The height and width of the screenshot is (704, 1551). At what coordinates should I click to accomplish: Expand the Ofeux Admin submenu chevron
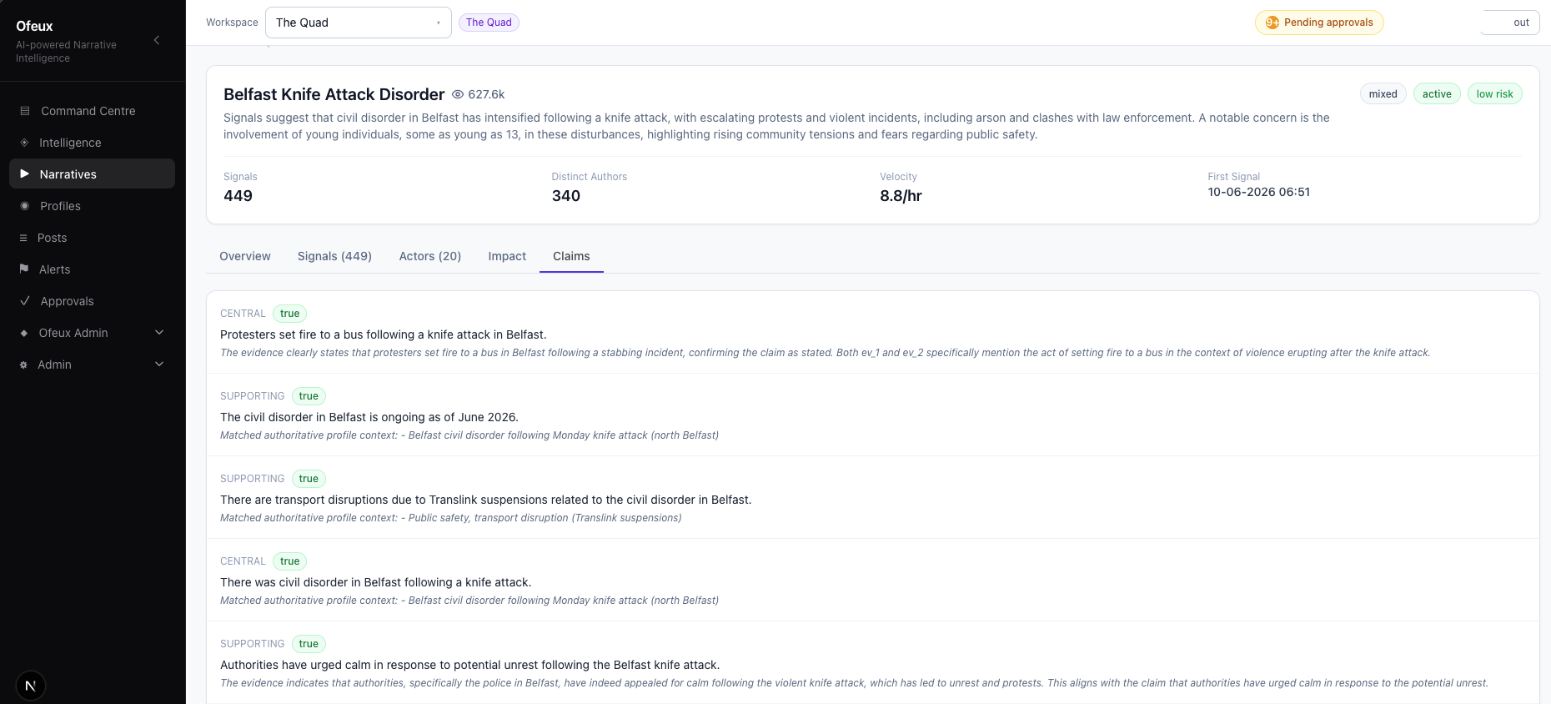point(159,333)
